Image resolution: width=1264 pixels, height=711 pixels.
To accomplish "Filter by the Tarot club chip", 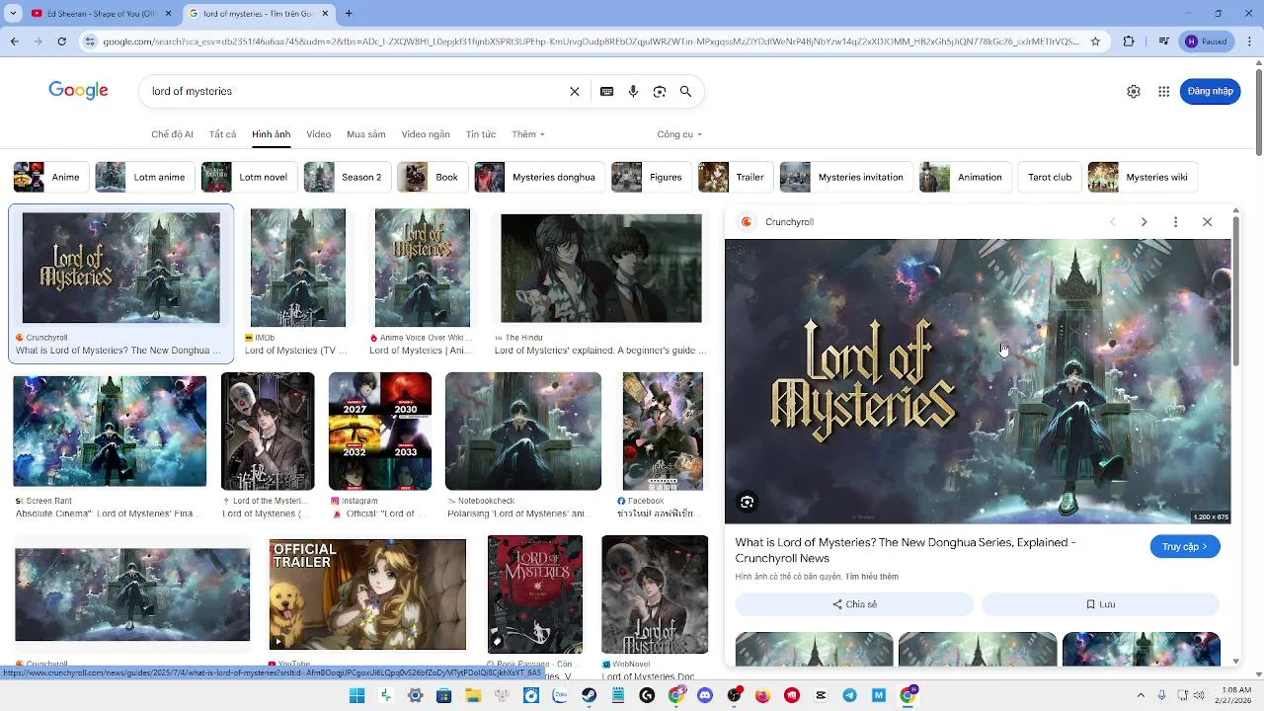I will coord(1049,178).
